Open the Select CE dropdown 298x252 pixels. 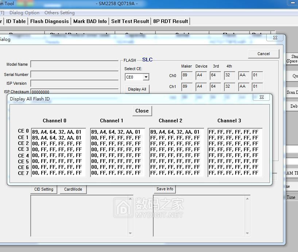tap(146, 77)
